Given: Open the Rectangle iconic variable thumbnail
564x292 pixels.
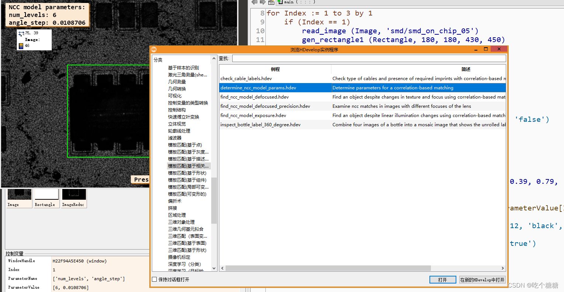Looking at the screenshot, I should [46, 198].
